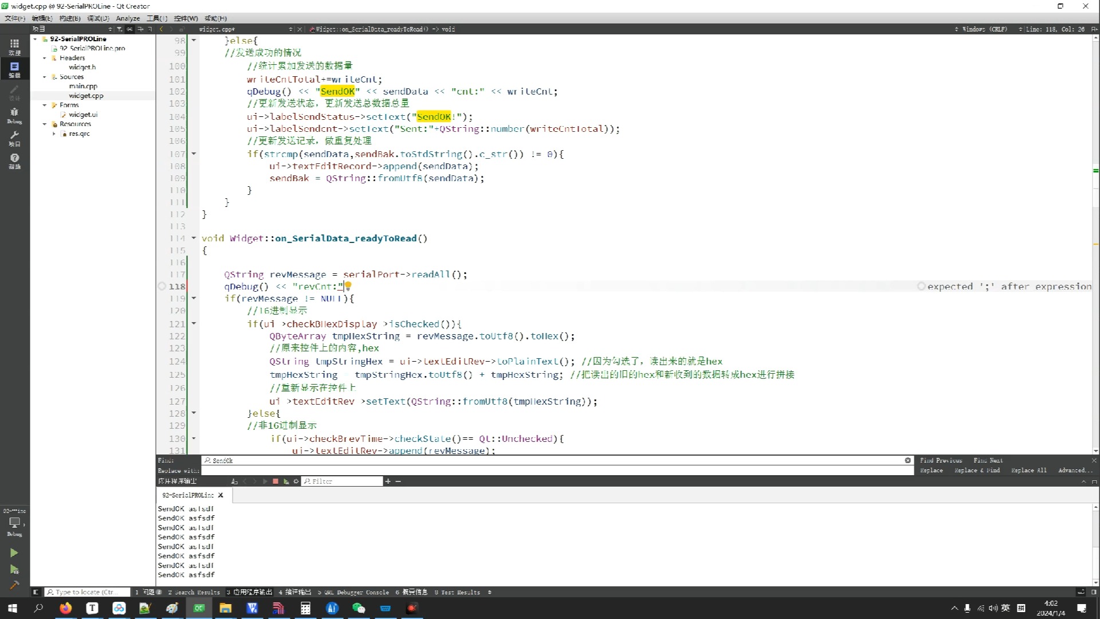This screenshot has width=1100, height=619.
Task: Open application output settings gear icon
Action: (296, 481)
